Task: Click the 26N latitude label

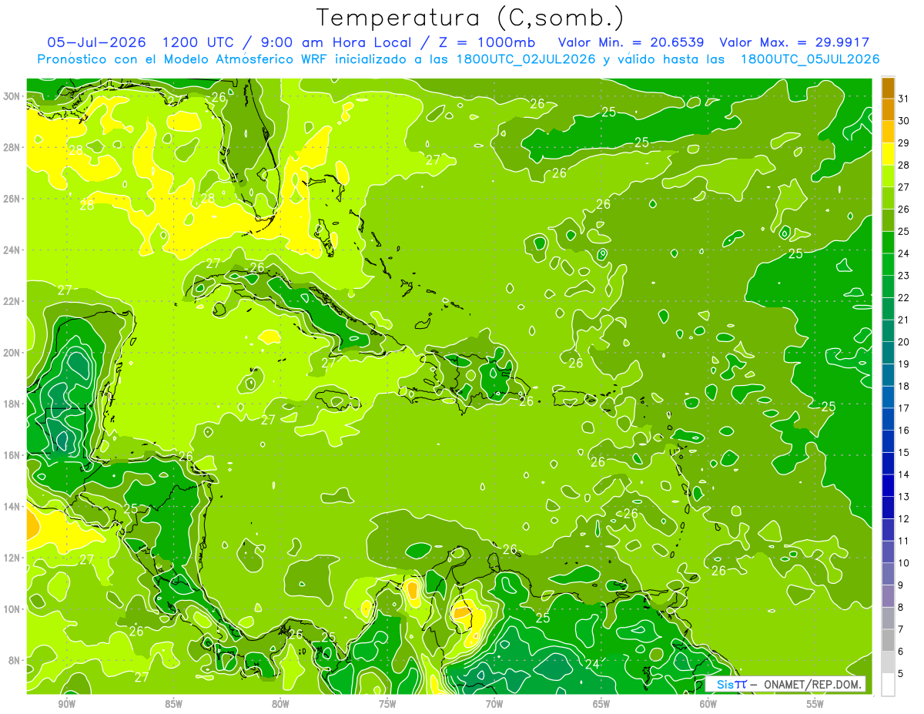Action: point(12,199)
